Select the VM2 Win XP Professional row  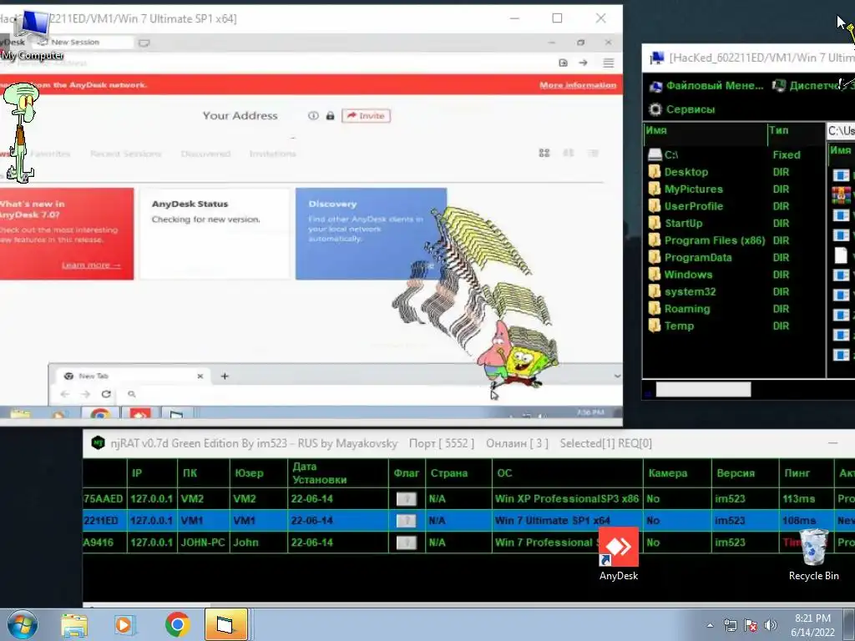pyautogui.click(x=468, y=499)
